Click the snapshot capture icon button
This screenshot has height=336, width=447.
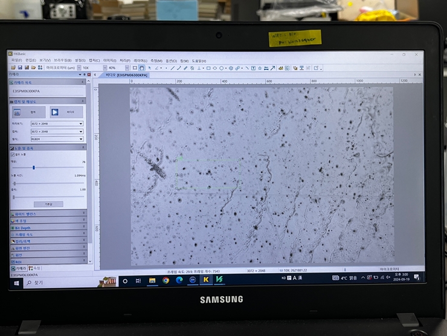(17, 112)
